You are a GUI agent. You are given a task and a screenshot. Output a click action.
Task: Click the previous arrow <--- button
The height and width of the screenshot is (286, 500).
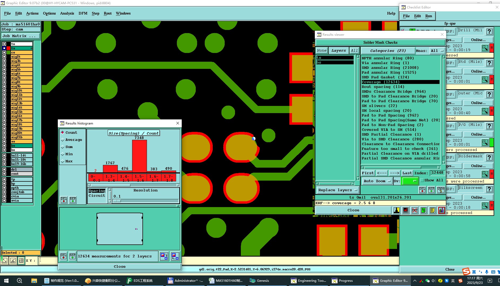pos(382,173)
